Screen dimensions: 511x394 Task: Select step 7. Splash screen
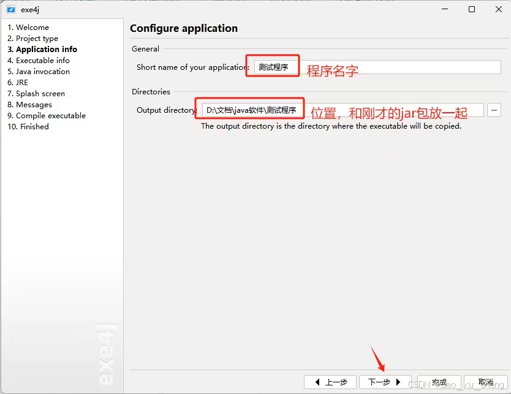click(x=36, y=94)
